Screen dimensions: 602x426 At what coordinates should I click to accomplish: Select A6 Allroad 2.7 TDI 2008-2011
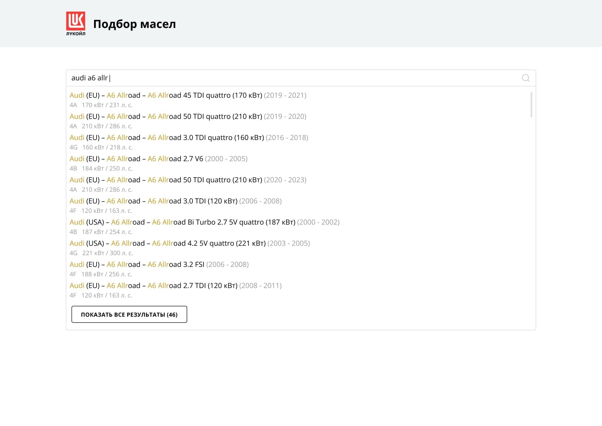pyautogui.click(x=176, y=286)
